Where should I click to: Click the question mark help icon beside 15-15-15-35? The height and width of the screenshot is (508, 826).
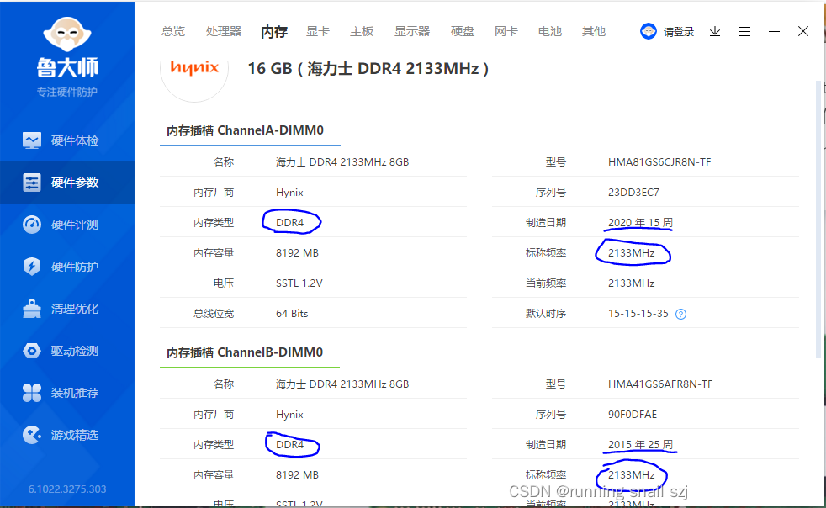pos(680,314)
